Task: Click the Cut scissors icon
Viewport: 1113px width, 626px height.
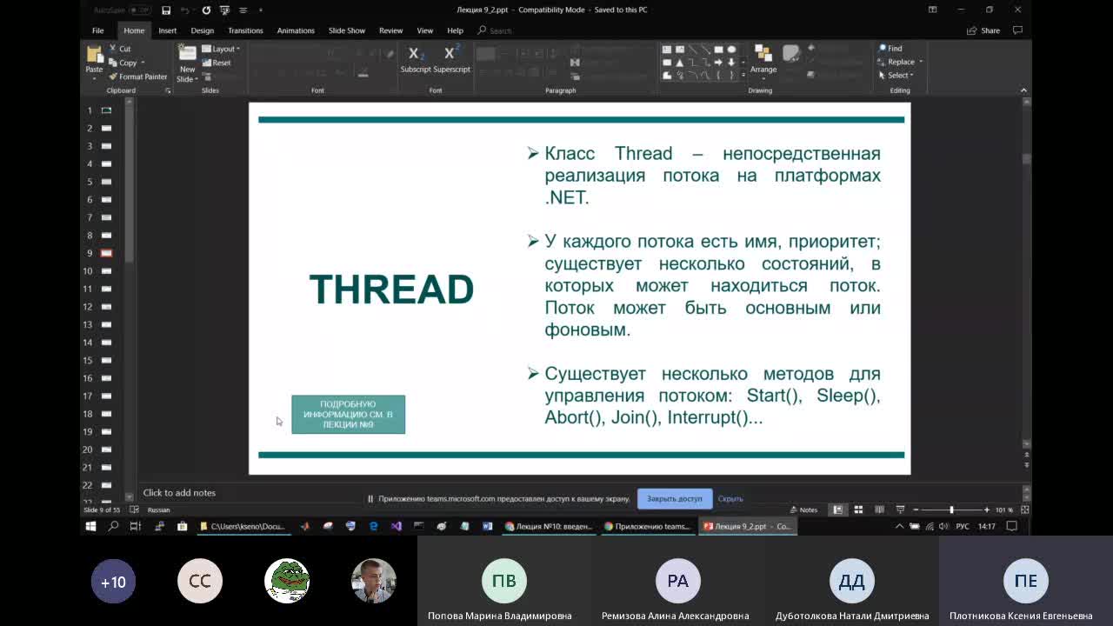Action: click(114, 49)
